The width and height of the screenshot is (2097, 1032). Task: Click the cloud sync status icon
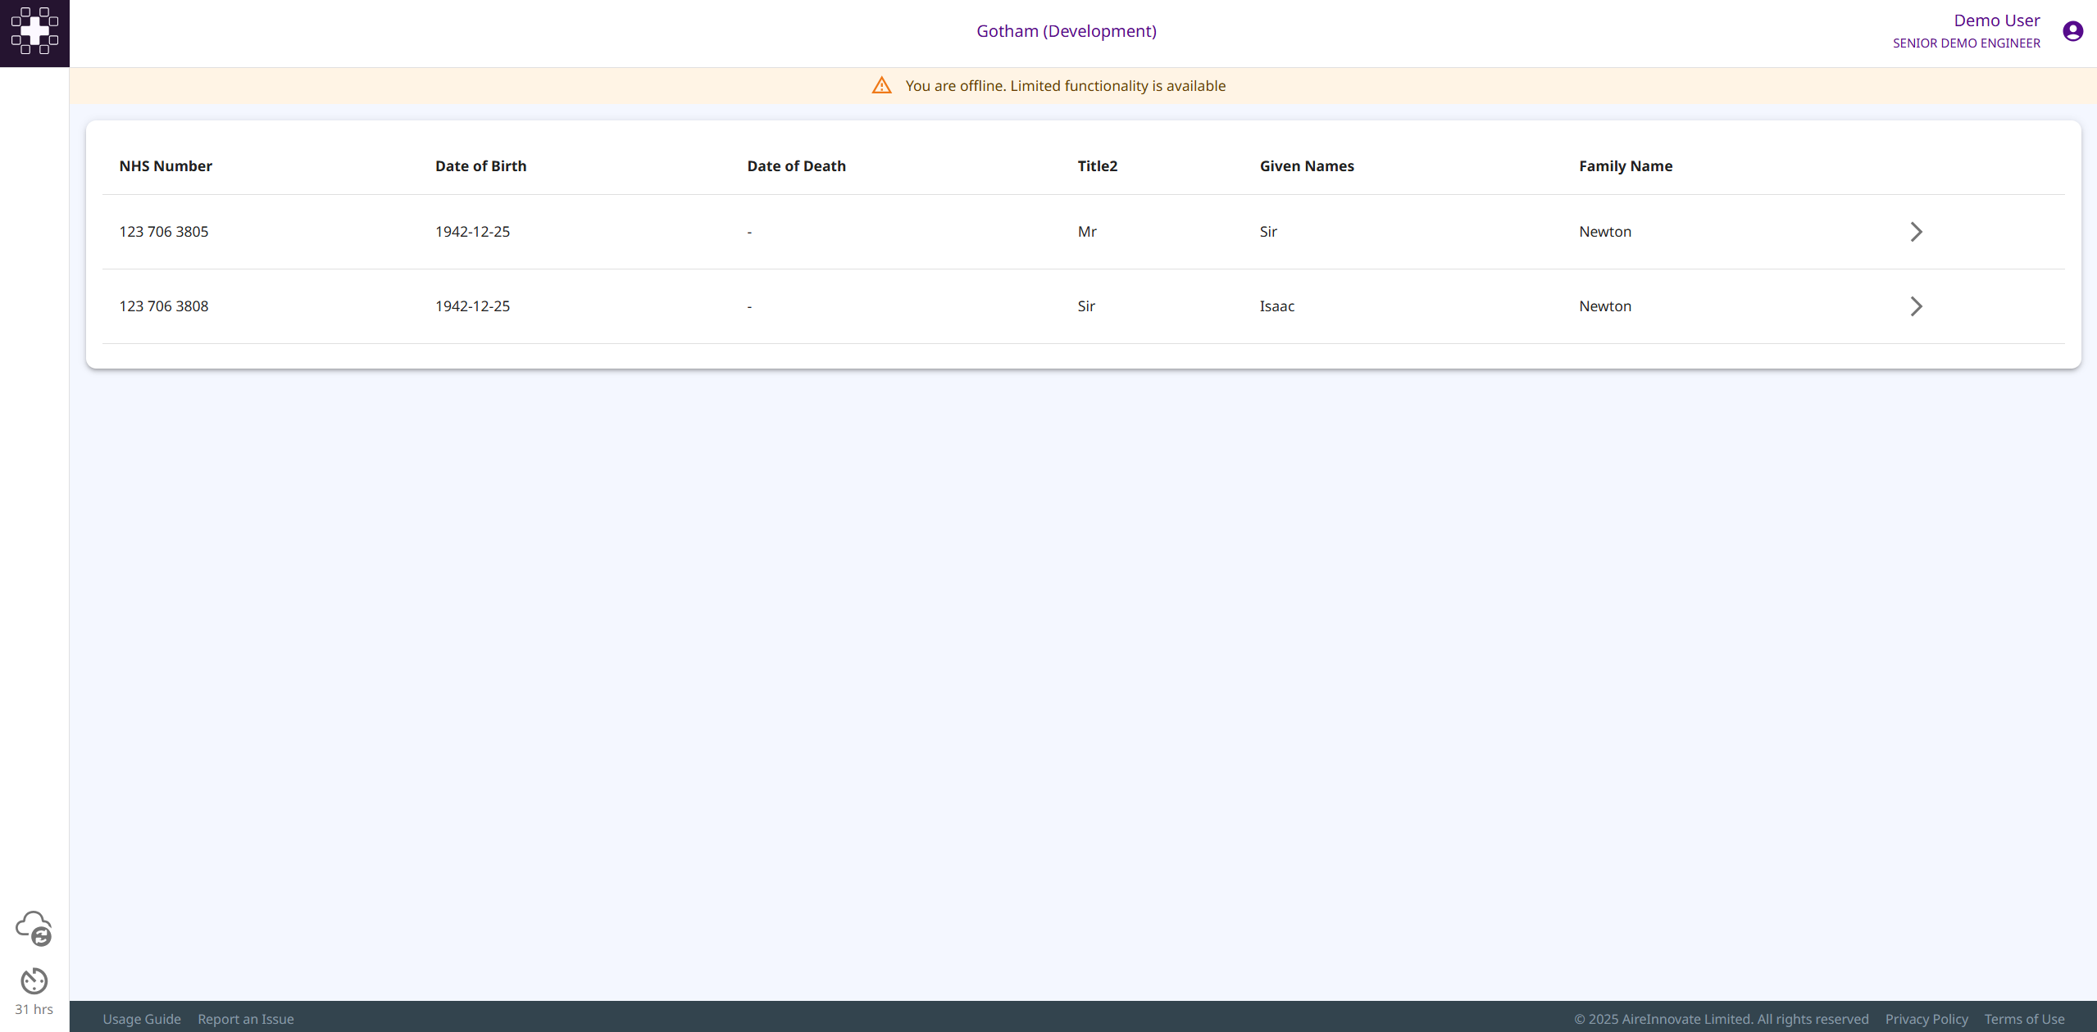[34, 928]
